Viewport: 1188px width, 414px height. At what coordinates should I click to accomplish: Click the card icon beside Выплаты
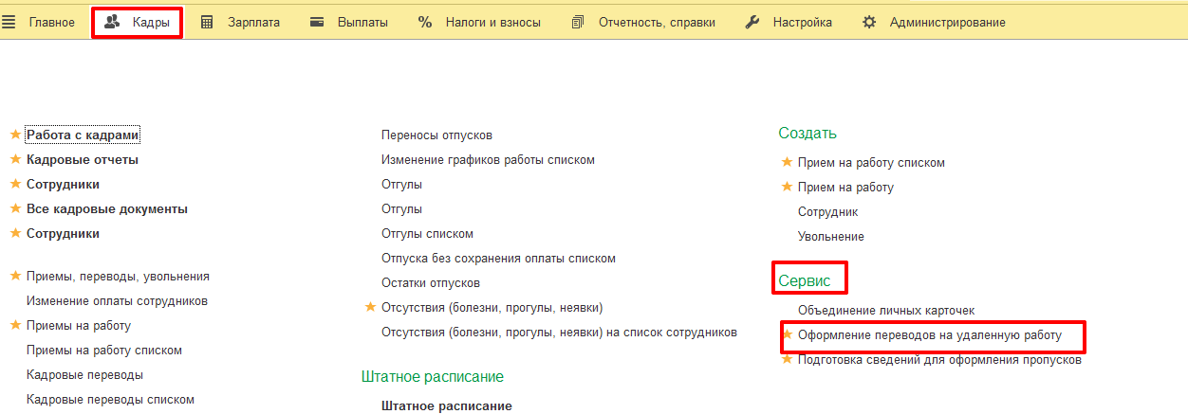click(317, 22)
